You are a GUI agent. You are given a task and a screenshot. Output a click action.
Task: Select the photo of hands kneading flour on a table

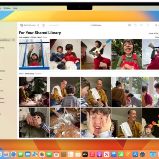[x=65, y=122]
